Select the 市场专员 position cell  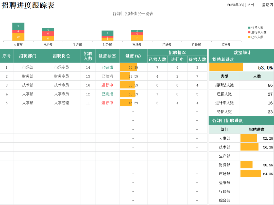point(61,67)
